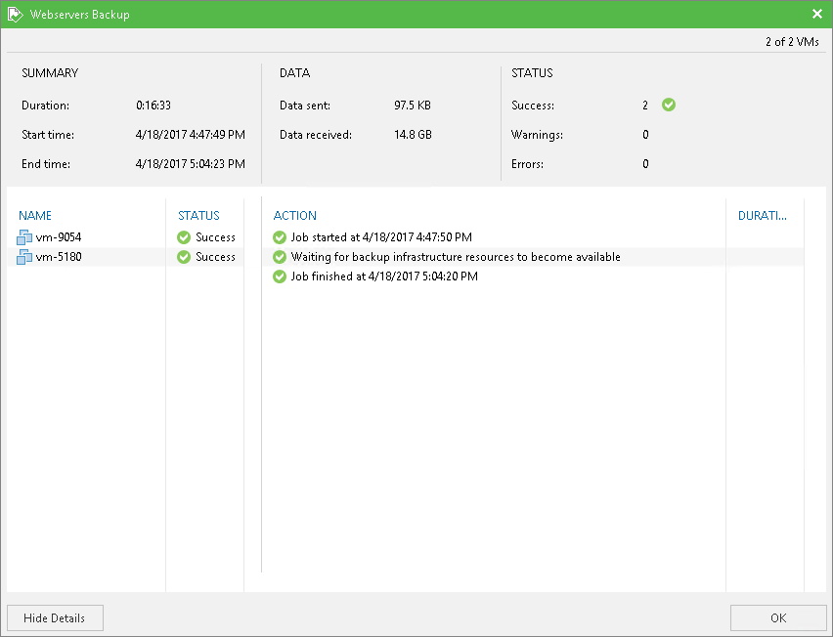Image resolution: width=833 pixels, height=637 pixels.
Task: Click the ACTION column header
Action: (295, 216)
